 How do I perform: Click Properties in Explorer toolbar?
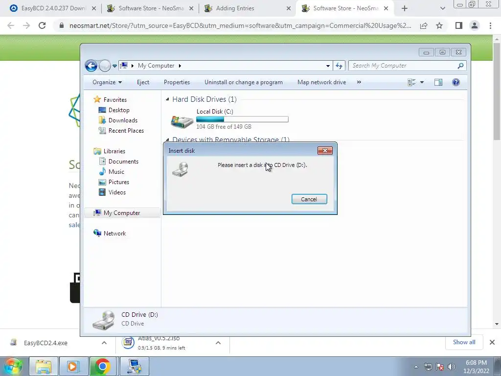177,82
